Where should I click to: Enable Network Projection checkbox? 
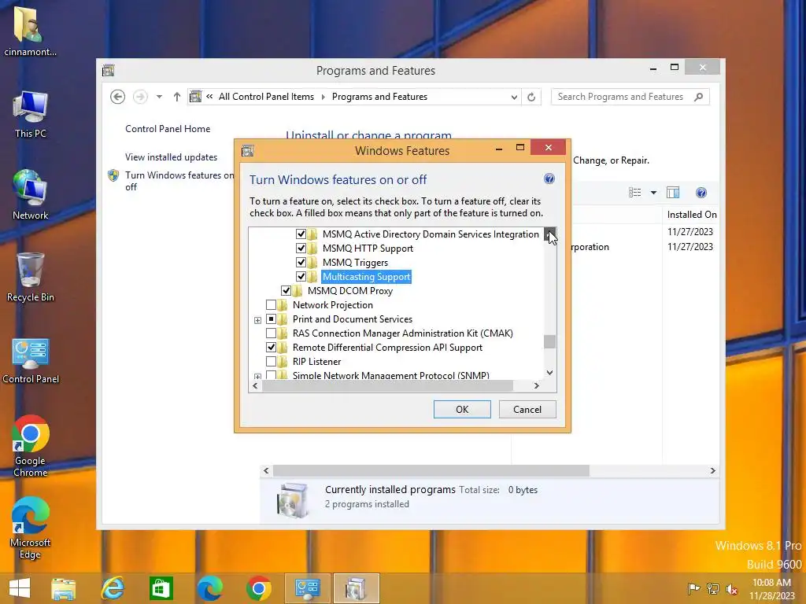[271, 305]
